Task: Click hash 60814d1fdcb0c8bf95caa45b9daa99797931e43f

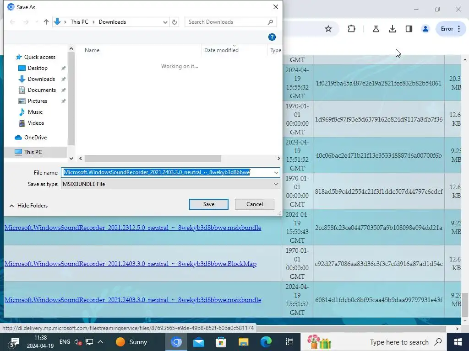Action: point(379,300)
